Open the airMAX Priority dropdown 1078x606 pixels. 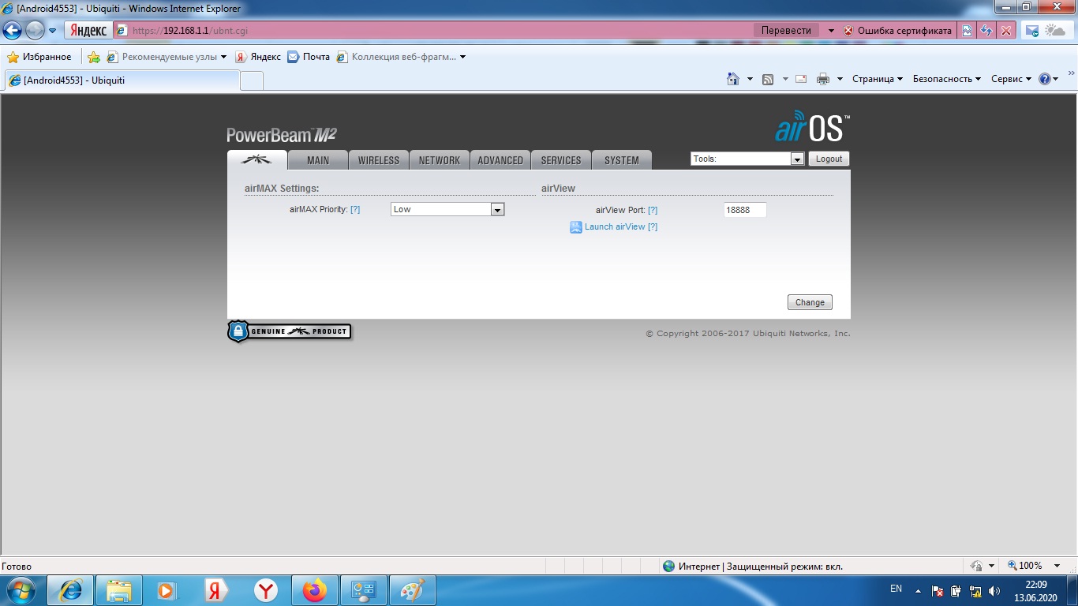click(447, 209)
